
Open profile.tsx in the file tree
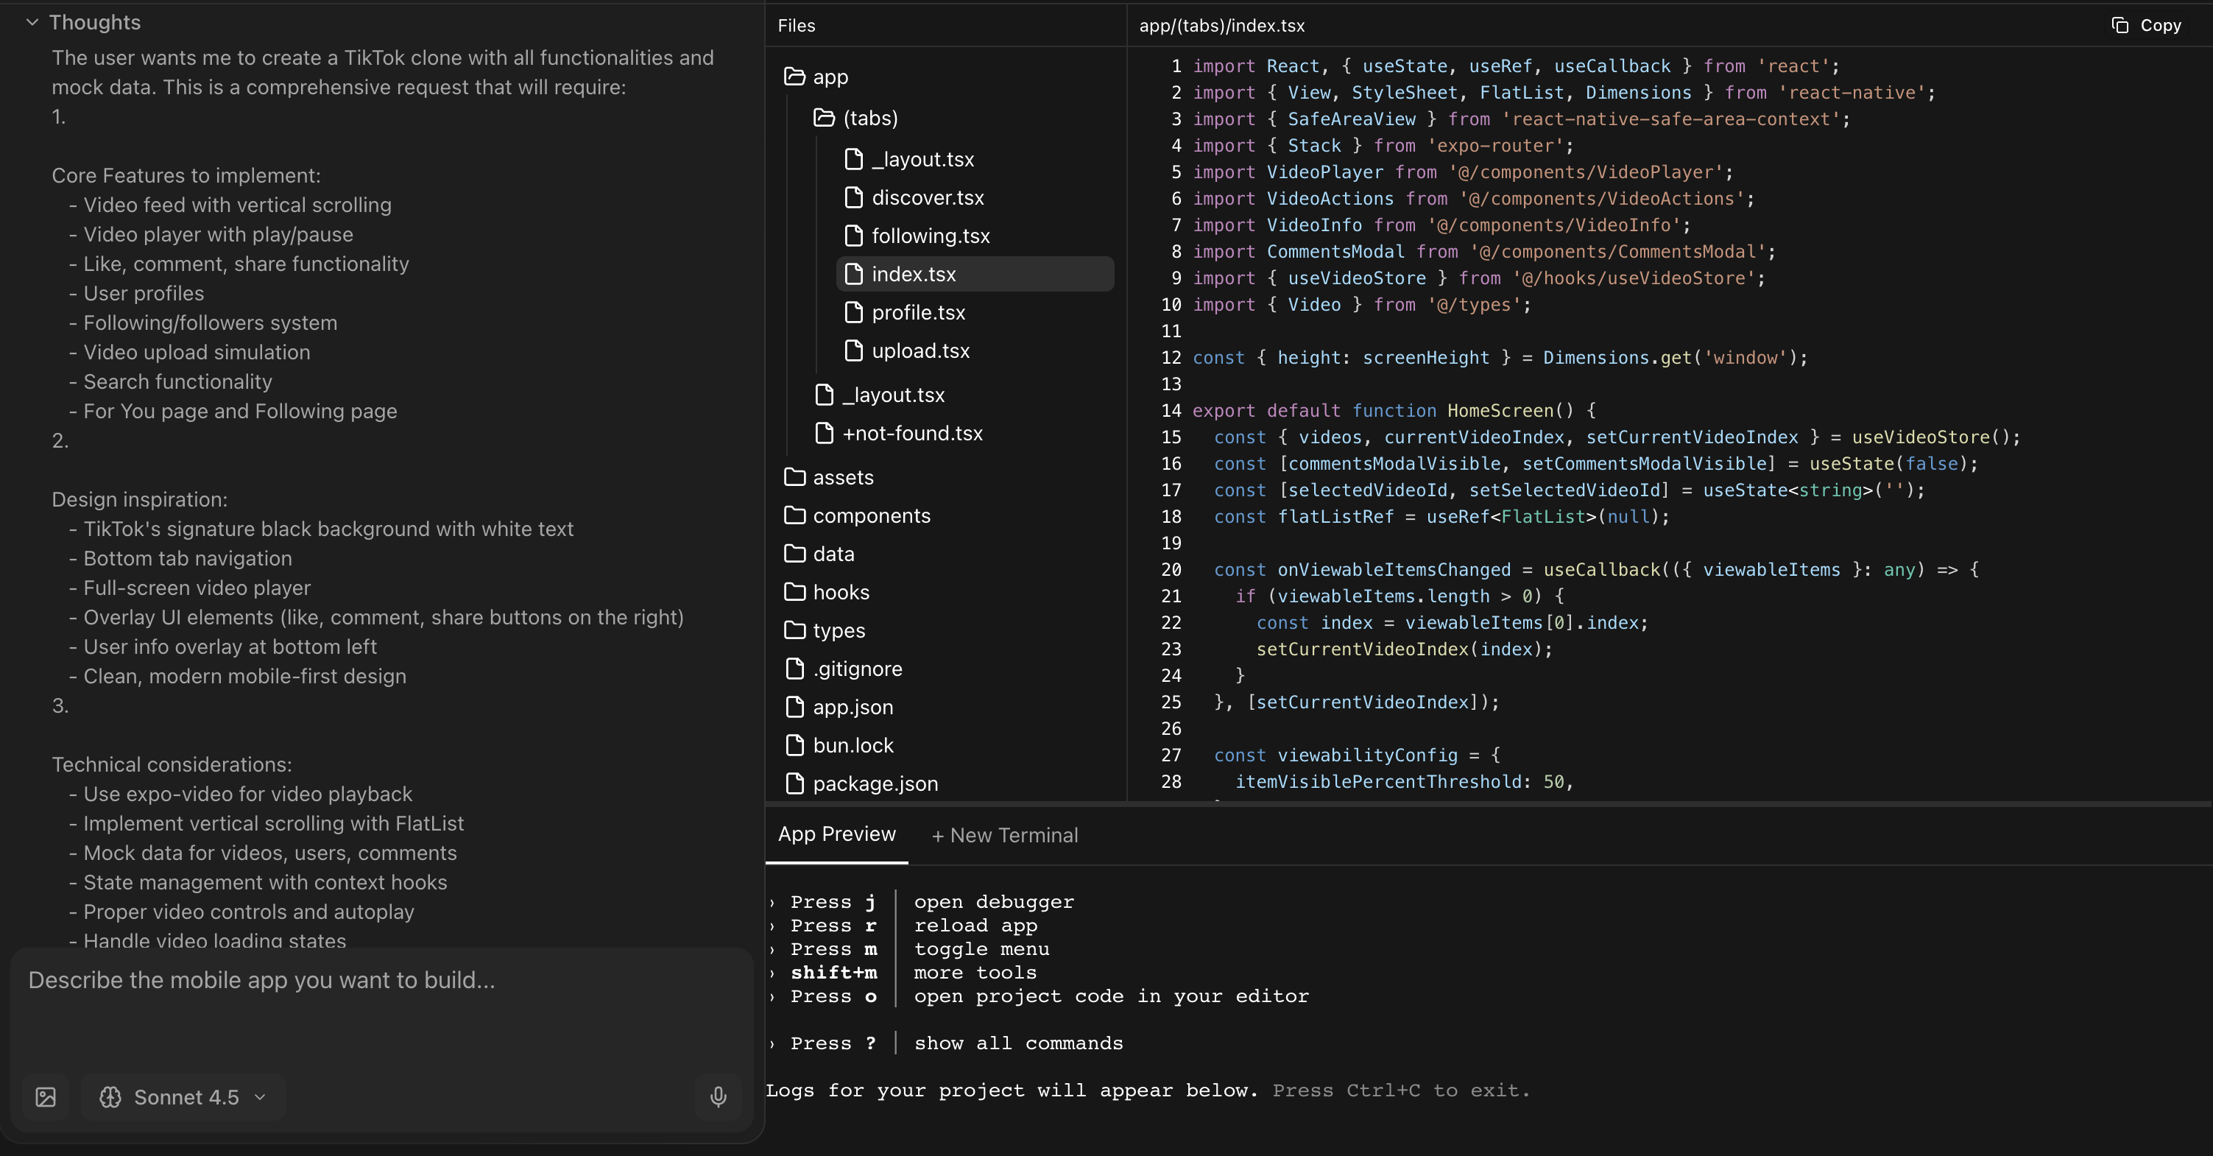coord(917,312)
